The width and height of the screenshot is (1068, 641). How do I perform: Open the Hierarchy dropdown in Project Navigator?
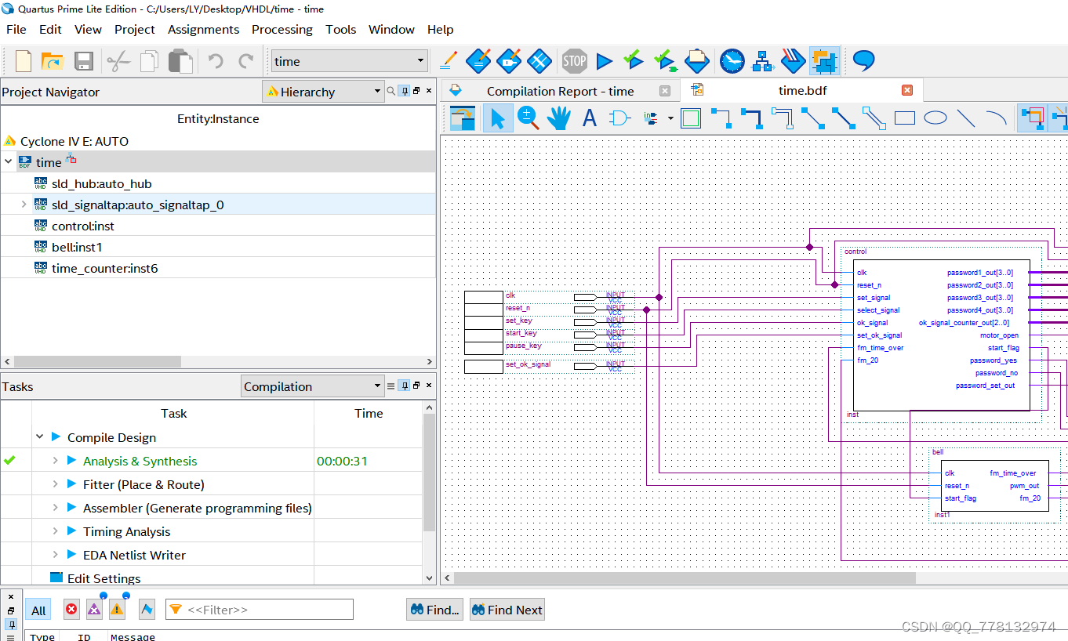tap(323, 92)
